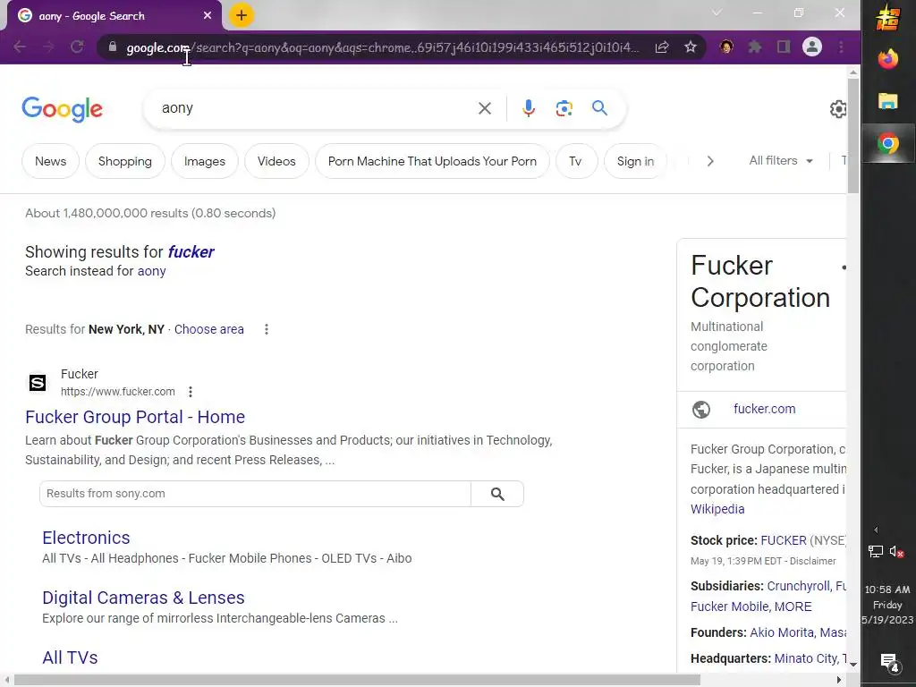Click the search icon in sitelinks search box

497,494
